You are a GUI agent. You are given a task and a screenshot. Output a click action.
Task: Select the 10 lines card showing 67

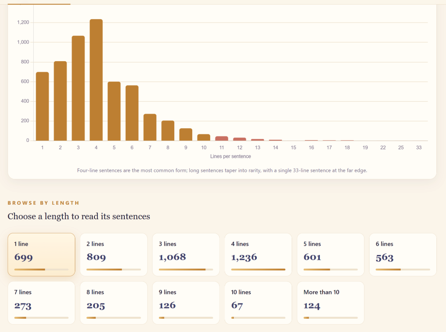coord(258,303)
